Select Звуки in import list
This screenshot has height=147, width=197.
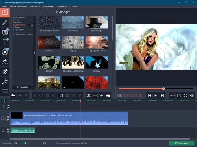coord(16,20)
